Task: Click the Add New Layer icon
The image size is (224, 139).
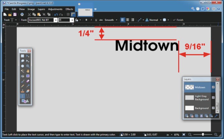Action: click(x=186, y=116)
